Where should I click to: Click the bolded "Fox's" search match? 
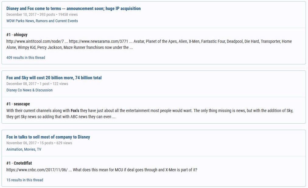75,111
